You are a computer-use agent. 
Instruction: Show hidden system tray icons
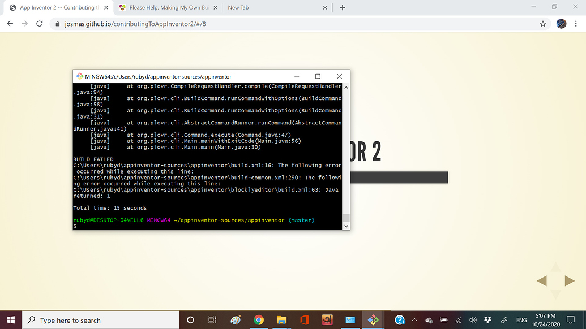pos(414,320)
